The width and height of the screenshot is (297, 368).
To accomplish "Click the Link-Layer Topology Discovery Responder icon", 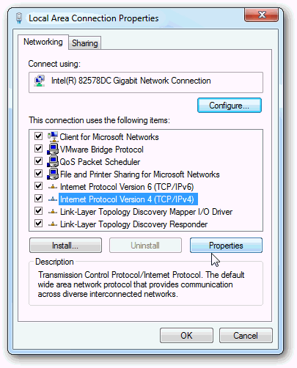I will [x=53, y=224].
